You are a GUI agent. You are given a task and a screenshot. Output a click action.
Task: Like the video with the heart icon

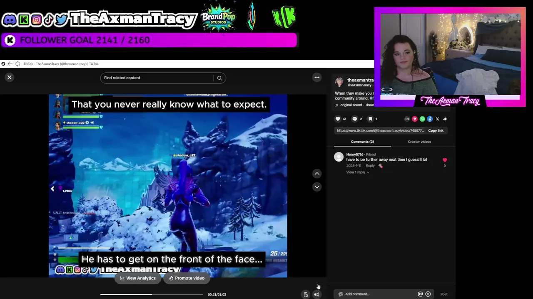[x=338, y=119]
